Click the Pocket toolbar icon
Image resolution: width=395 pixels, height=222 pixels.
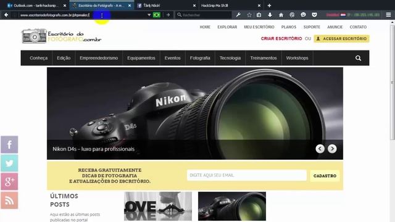[x=314, y=15]
